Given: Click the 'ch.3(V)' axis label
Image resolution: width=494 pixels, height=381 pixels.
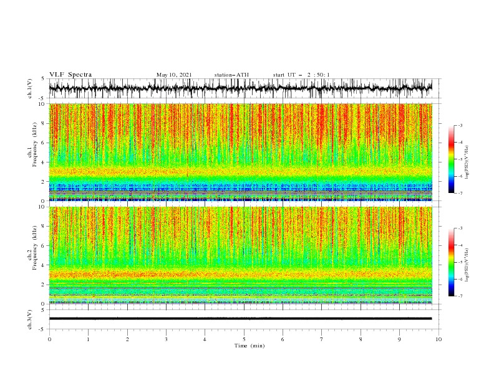Looking at the screenshot, I should tap(30, 319).
